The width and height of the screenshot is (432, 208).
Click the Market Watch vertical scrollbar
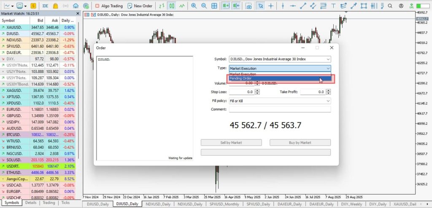pos(78,91)
